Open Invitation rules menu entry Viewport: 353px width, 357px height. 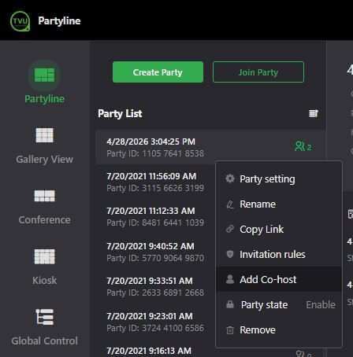[279, 255]
